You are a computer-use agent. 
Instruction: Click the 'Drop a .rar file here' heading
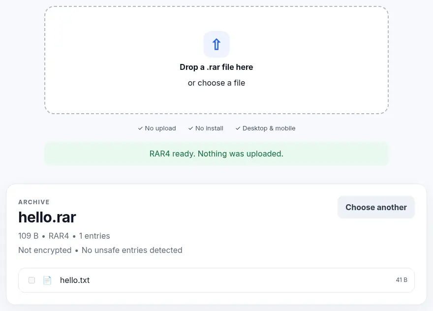(x=216, y=67)
